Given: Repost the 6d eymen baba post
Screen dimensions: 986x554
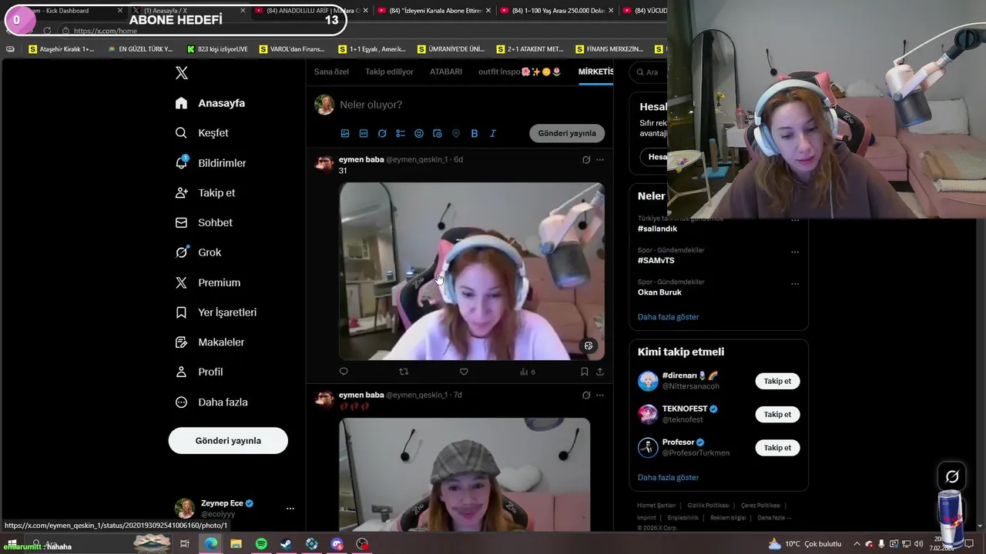Looking at the screenshot, I should pyautogui.click(x=404, y=372).
